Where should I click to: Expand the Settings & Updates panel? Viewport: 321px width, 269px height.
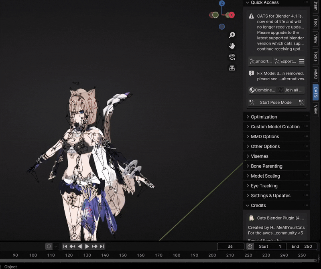click(x=276, y=195)
